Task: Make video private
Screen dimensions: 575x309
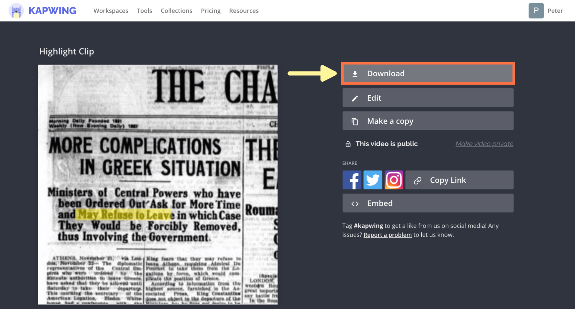Action: click(484, 144)
